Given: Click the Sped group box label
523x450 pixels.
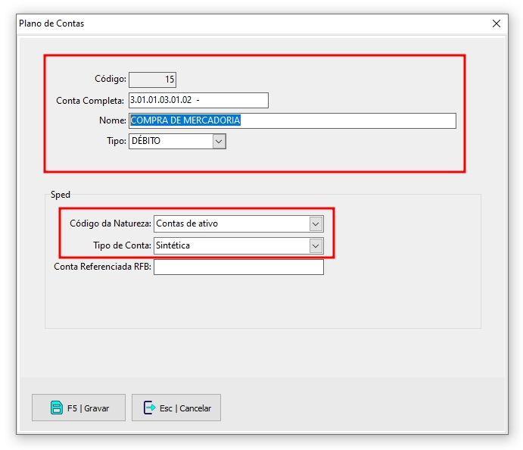Looking at the screenshot, I should 61,195.
